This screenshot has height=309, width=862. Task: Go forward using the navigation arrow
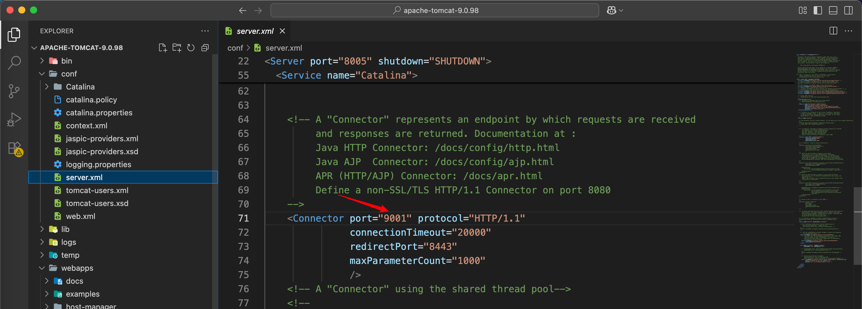[x=258, y=11]
